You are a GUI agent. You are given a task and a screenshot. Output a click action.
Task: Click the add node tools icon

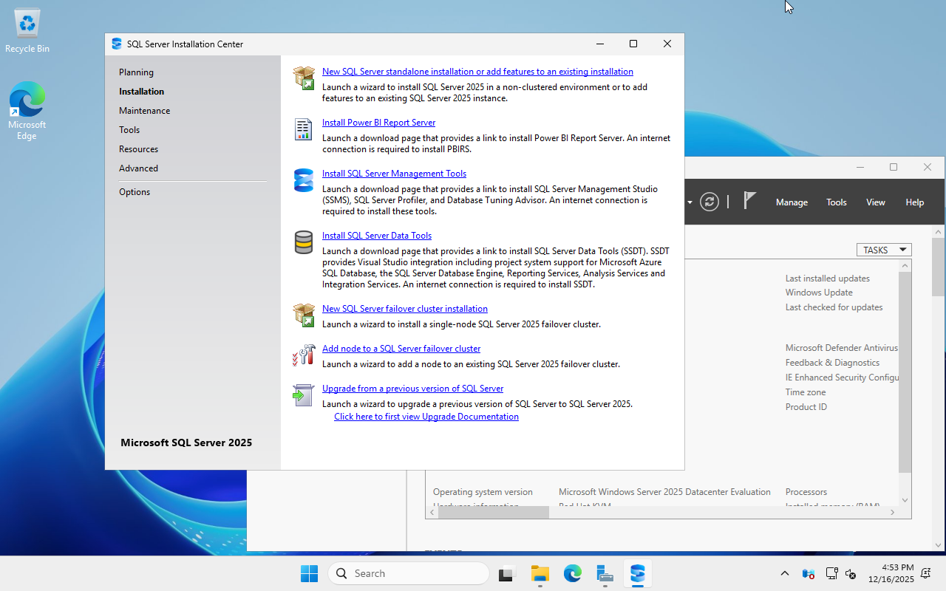click(304, 355)
